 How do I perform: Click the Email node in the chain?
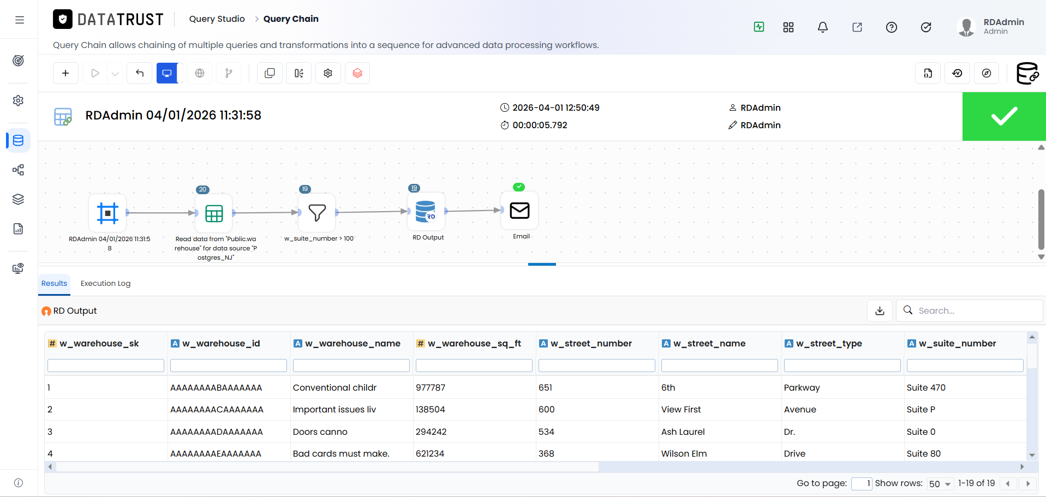(x=519, y=211)
